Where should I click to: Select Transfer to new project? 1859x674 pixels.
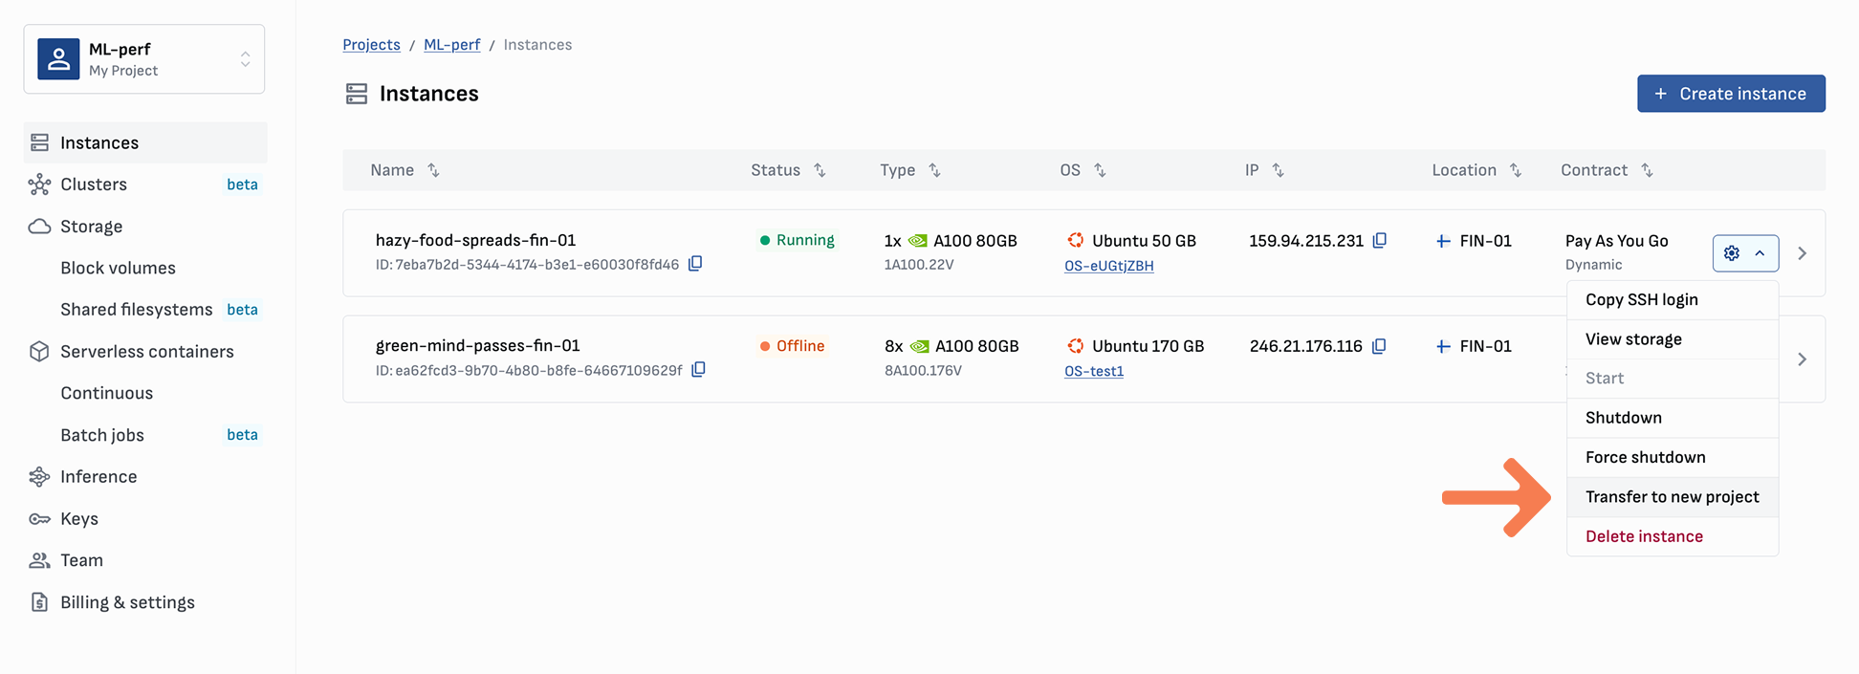(x=1672, y=497)
